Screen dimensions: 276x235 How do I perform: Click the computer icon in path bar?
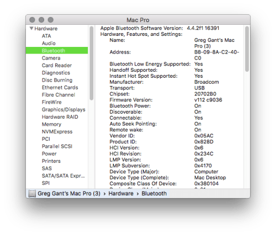[32, 194]
